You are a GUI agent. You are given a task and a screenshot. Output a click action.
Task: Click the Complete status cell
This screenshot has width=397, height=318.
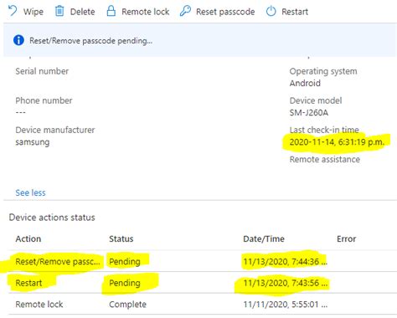(127, 305)
